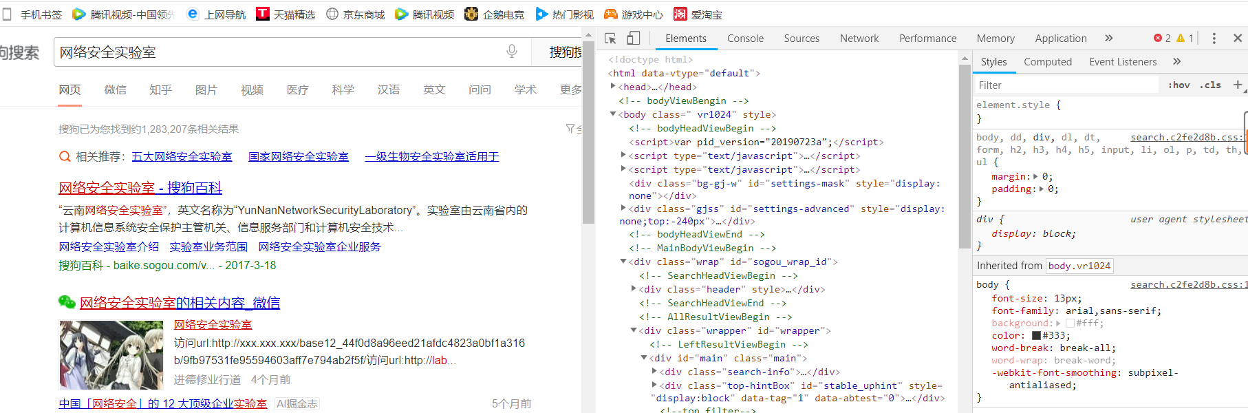Open the 手机书签 bookmark
Image resolution: width=1248 pixels, height=413 pixels.
click(x=32, y=14)
